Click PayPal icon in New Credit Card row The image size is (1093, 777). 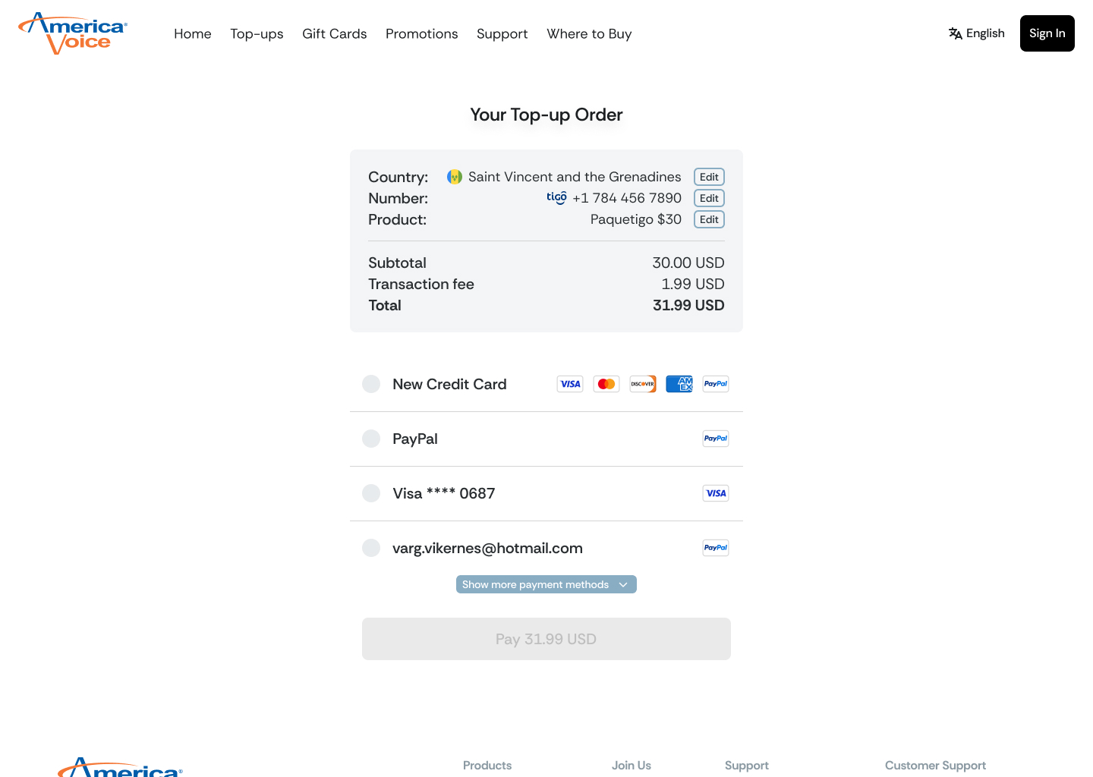[716, 384]
